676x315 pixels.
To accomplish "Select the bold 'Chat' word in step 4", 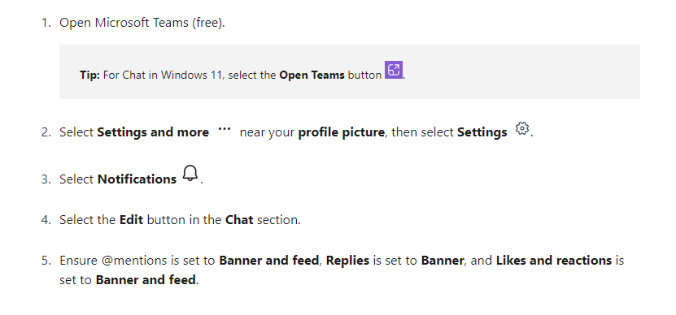I will point(239,220).
